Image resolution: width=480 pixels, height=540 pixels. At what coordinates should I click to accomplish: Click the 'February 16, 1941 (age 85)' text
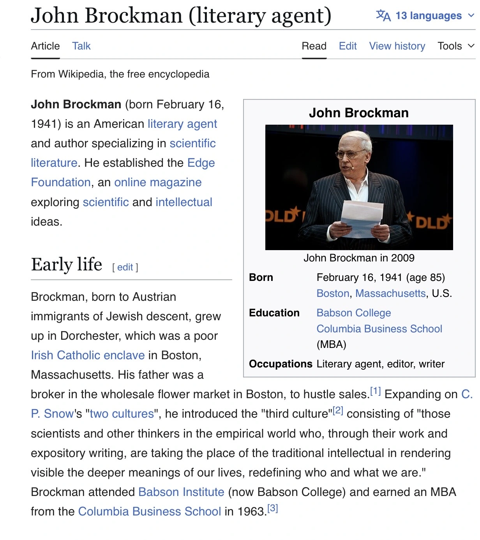click(381, 277)
